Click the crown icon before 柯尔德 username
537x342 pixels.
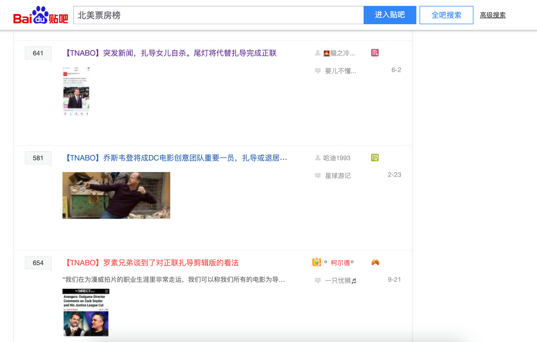(317, 262)
